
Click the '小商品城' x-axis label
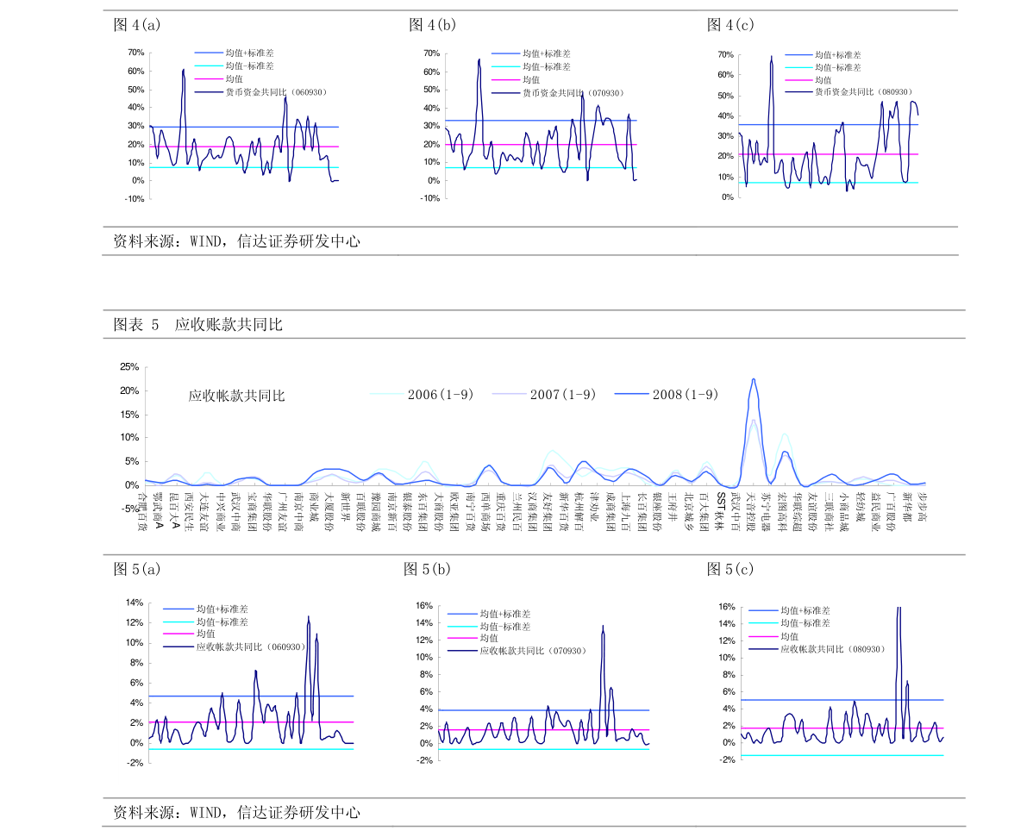pyautogui.click(x=844, y=512)
